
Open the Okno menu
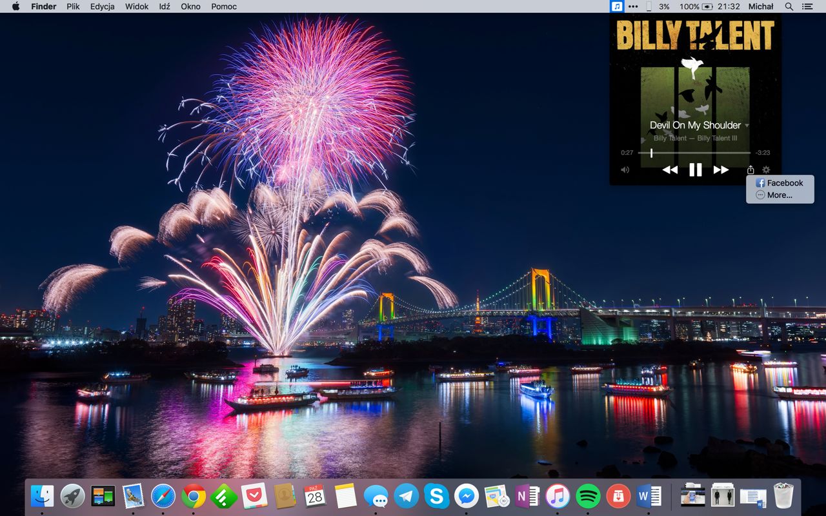tap(190, 6)
